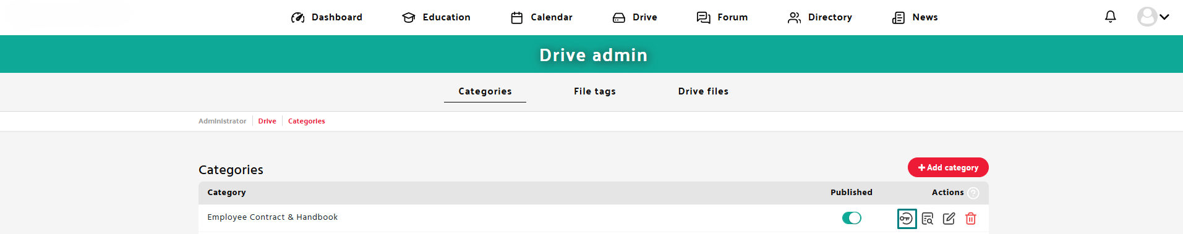Toggle Published switch for Employee Contract & Handbook
Viewport: 1183px width, 234px height.
(x=852, y=218)
